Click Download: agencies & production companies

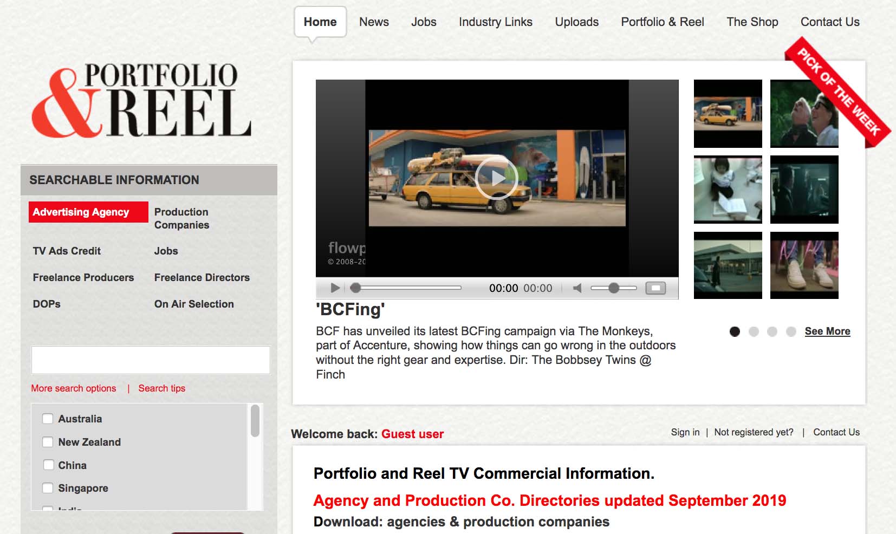(462, 522)
